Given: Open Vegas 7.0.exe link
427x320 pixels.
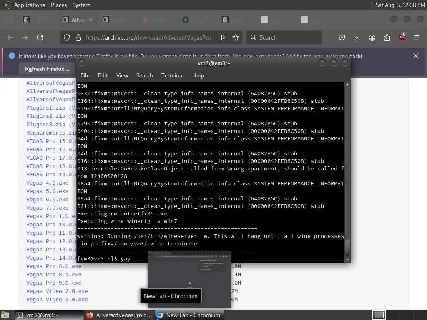Looking at the screenshot, I should click(48, 208).
